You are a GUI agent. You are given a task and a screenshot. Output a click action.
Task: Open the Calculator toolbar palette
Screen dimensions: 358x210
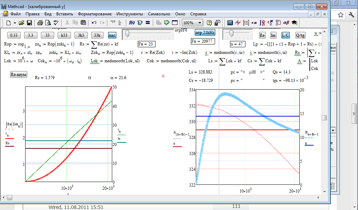pyautogui.click(x=230, y=23)
